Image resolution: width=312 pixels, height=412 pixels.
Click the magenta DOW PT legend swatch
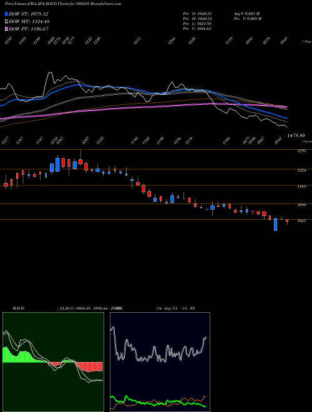[x=6, y=29]
